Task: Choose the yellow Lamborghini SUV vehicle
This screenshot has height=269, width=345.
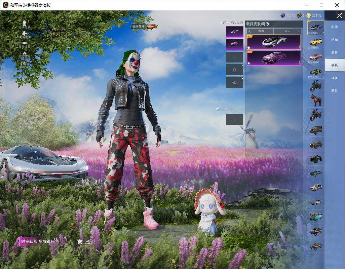Action: 316,42
